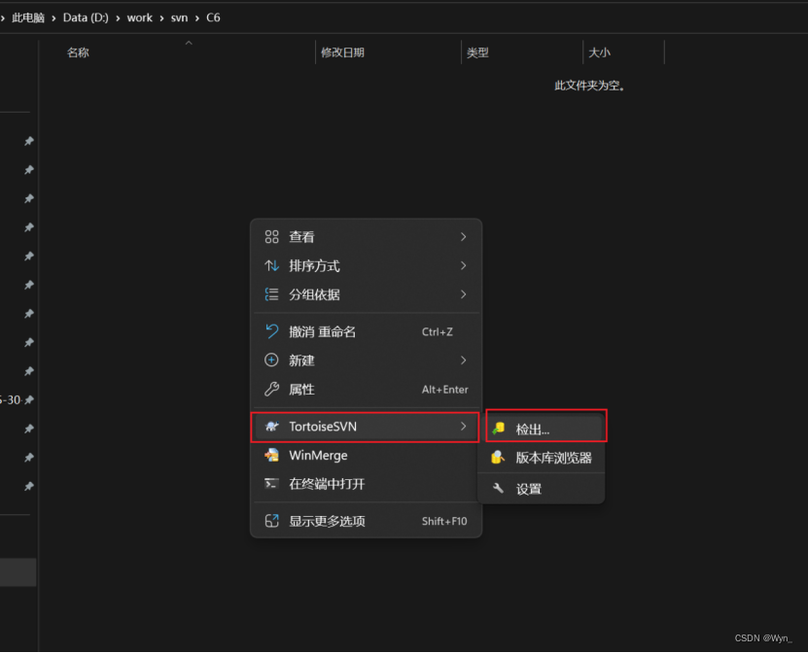The height and width of the screenshot is (653, 808).
Task: Expand the 排序方式 submenu chevron
Action: pyautogui.click(x=463, y=265)
